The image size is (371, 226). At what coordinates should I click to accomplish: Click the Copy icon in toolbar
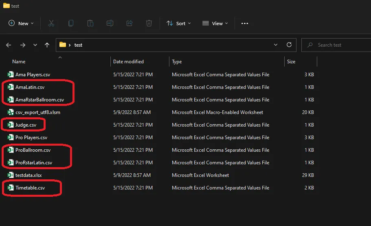click(x=71, y=24)
